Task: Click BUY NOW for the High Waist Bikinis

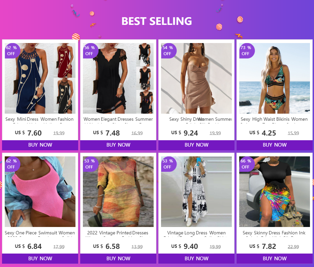Action: [x=275, y=145]
